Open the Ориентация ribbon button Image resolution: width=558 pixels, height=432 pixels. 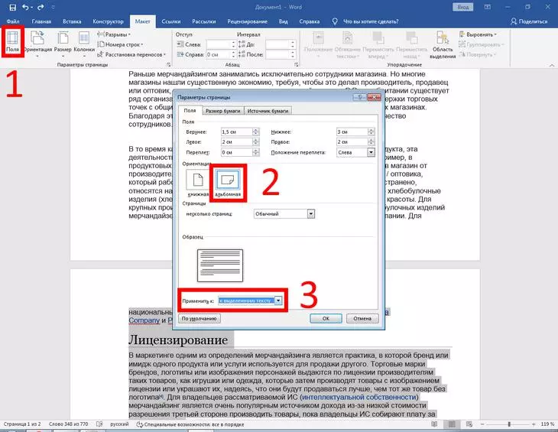[38, 41]
